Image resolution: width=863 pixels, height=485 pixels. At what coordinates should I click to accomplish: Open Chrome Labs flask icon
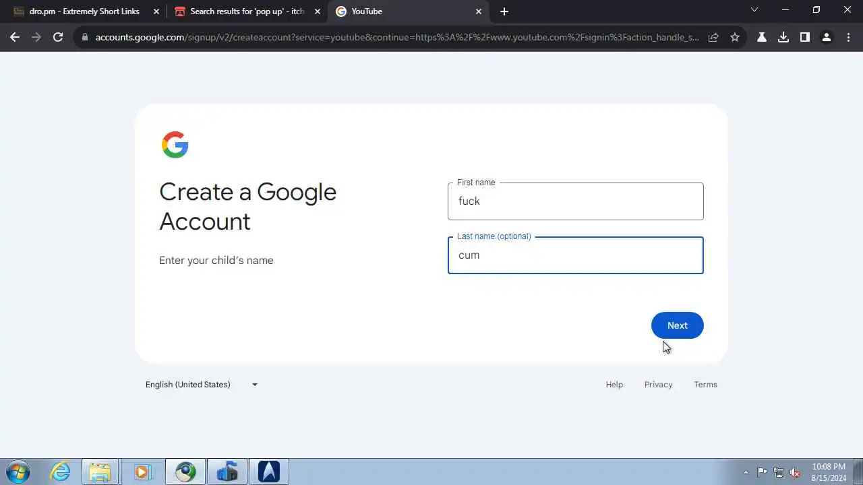pyautogui.click(x=762, y=38)
